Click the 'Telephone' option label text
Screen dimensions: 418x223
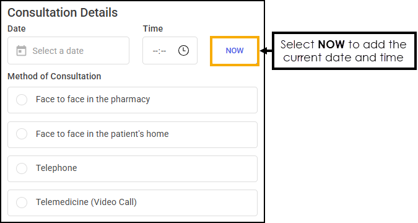click(x=56, y=168)
